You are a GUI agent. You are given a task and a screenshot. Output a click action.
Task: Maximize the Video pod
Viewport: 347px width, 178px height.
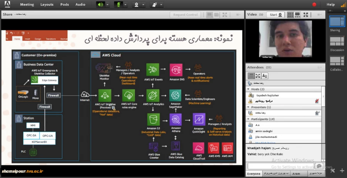[306, 15]
